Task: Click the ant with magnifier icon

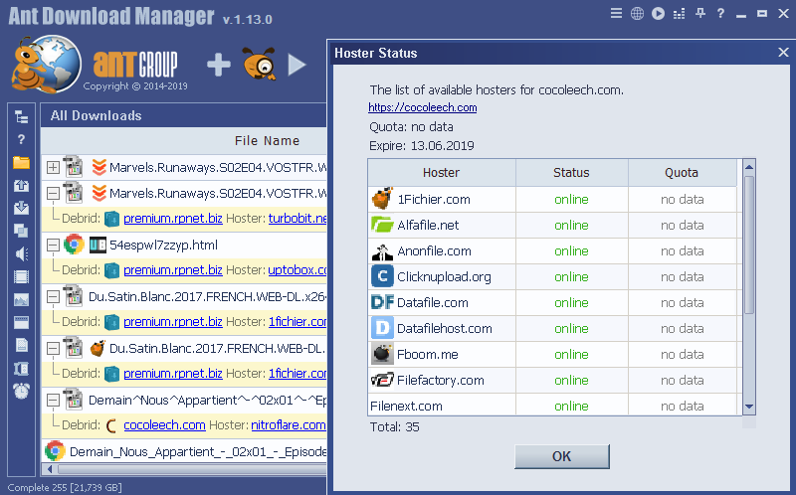Action: 259,66
